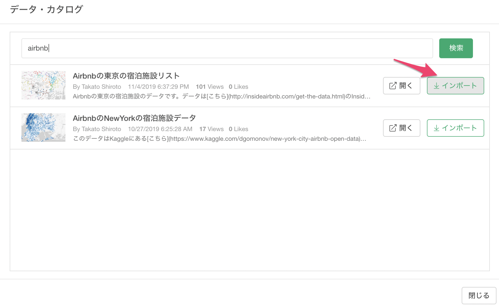499x307 pixels.
Task: Select title Airbnbの東京の宿泊施設リスト
Action: point(126,76)
